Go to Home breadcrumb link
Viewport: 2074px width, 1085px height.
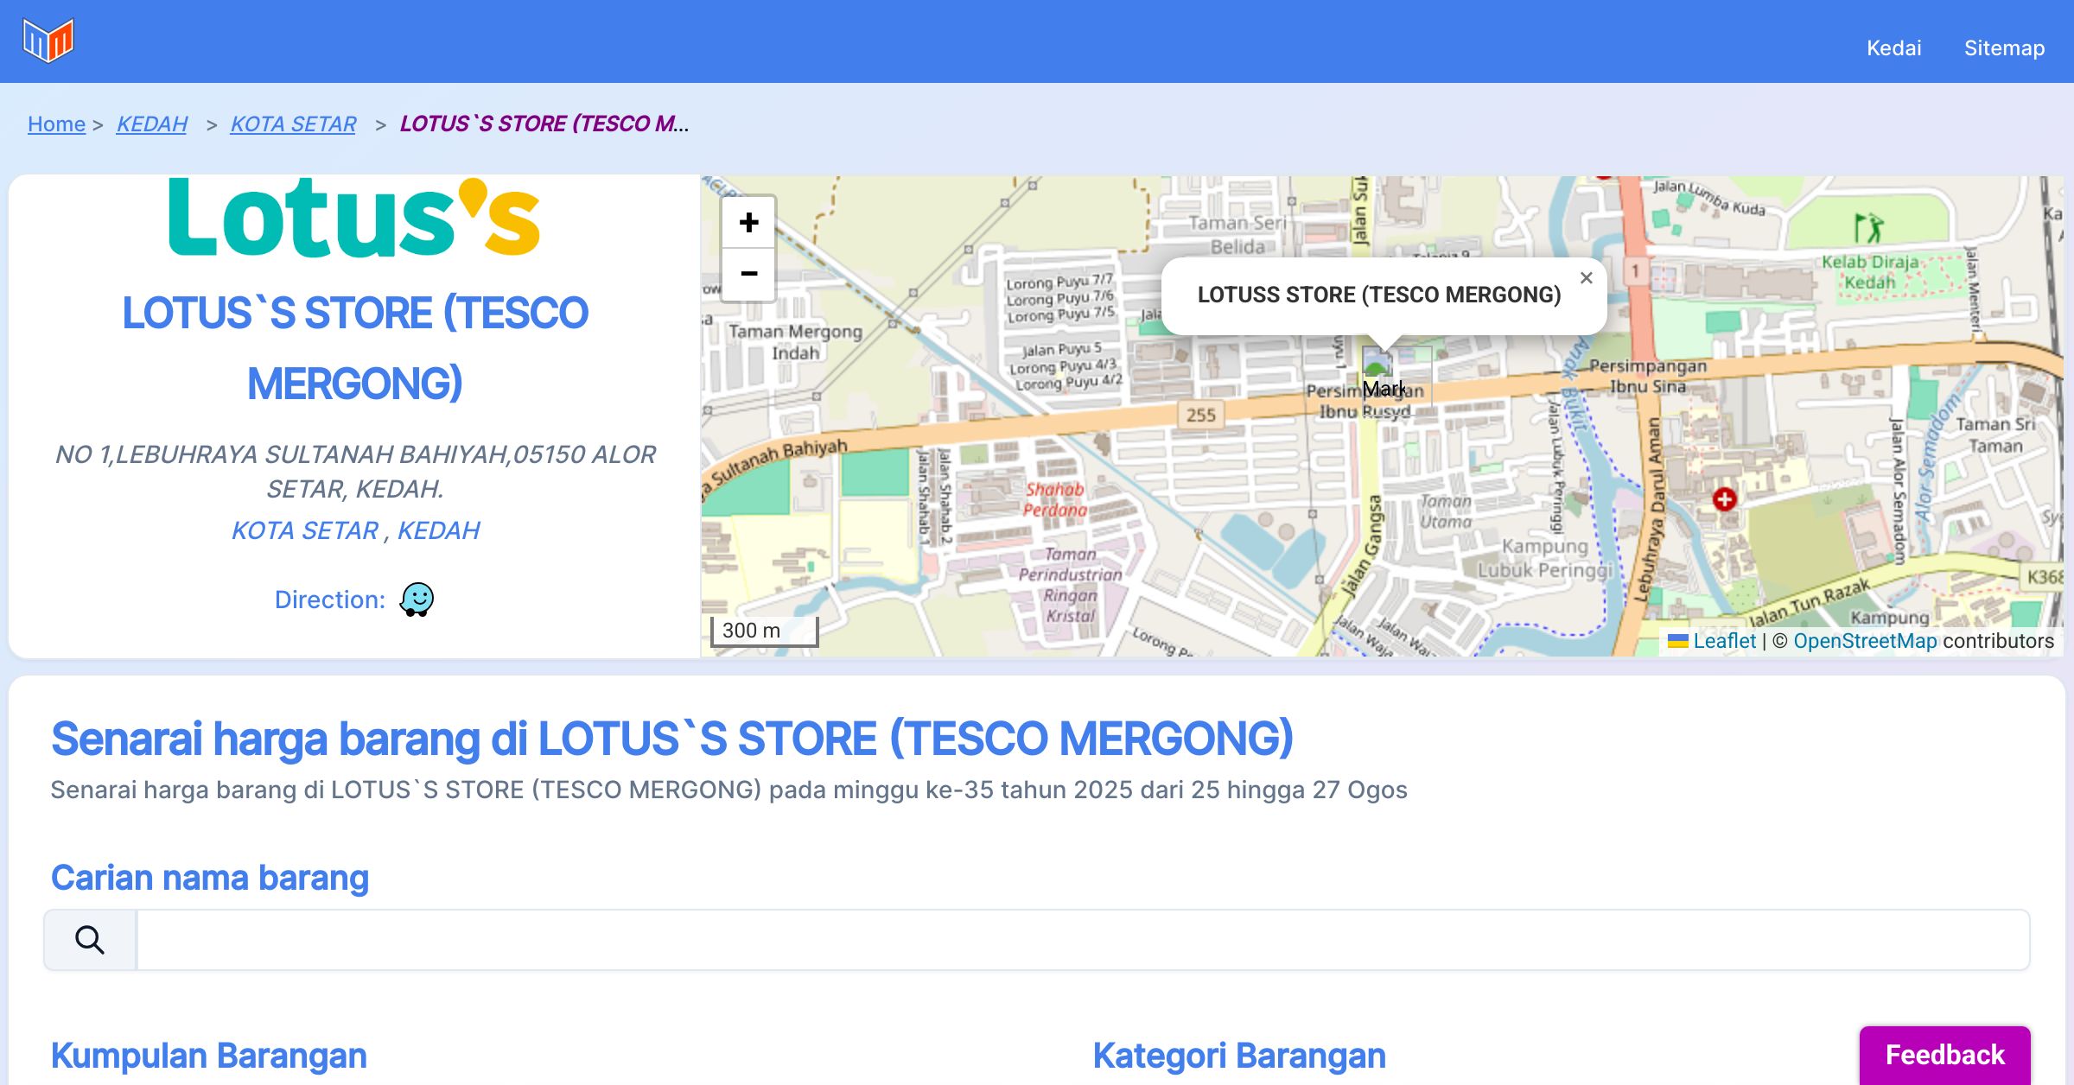tap(56, 124)
